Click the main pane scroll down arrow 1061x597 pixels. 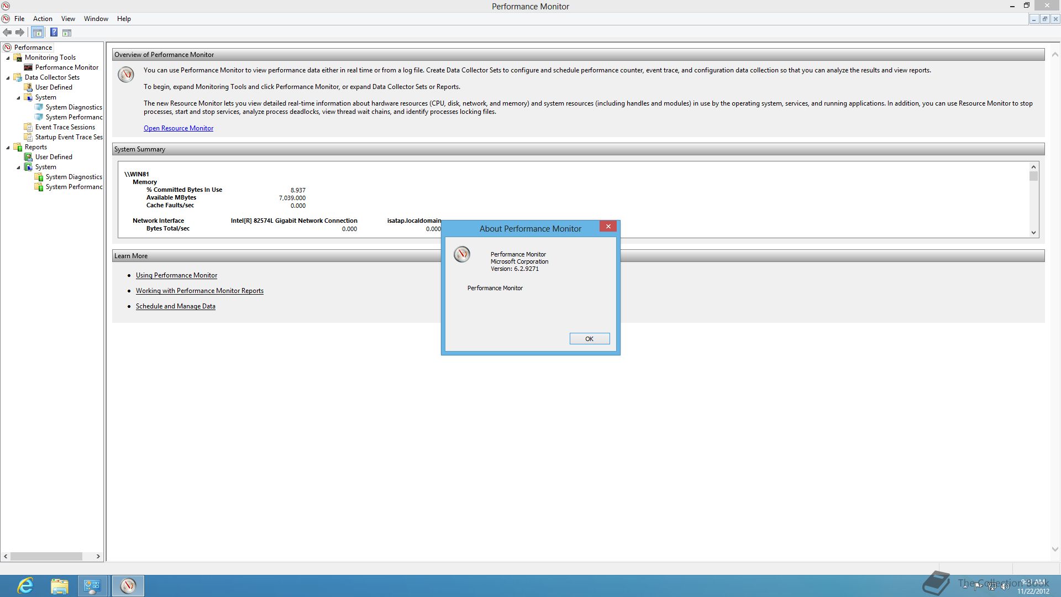point(1055,549)
